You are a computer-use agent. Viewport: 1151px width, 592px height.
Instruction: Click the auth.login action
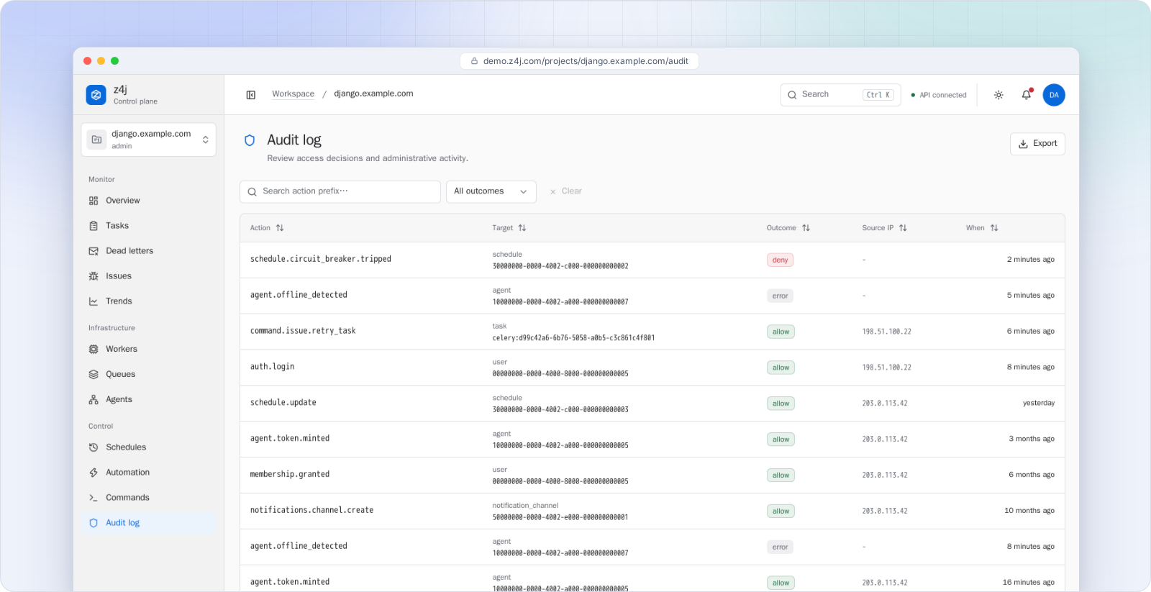point(272,367)
